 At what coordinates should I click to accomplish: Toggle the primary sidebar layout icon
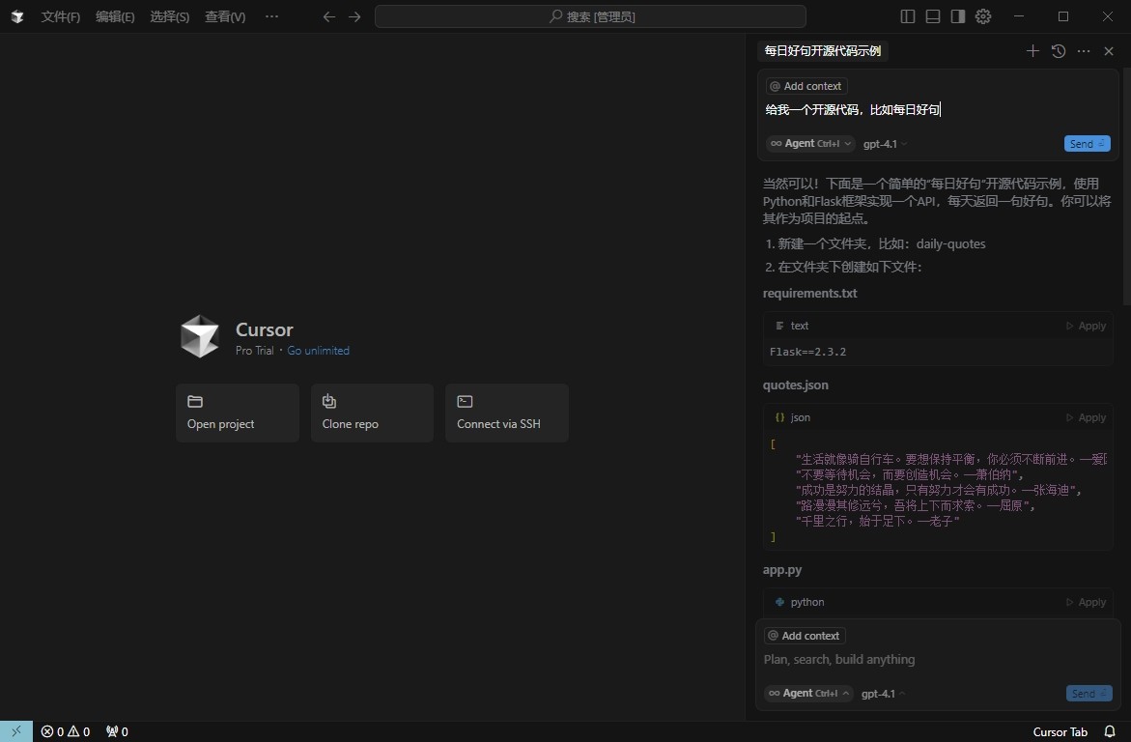pos(907,16)
